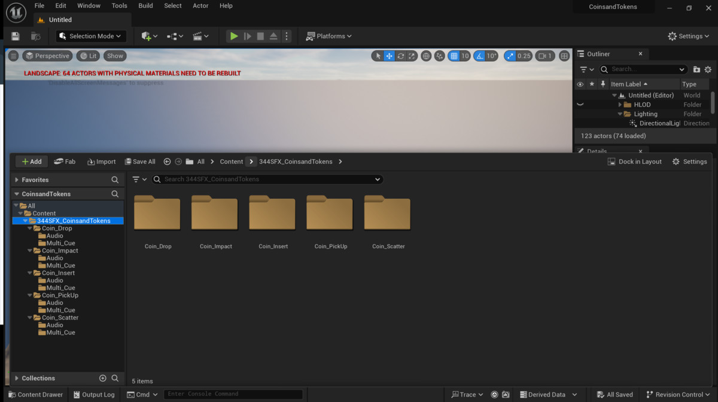Click the Outliner search field
The width and height of the screenshot is (718, 402).
point(643,69)
